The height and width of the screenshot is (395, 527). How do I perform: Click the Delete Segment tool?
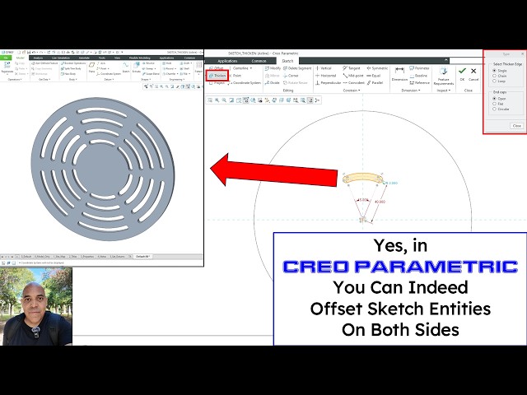tap(297, 68)
